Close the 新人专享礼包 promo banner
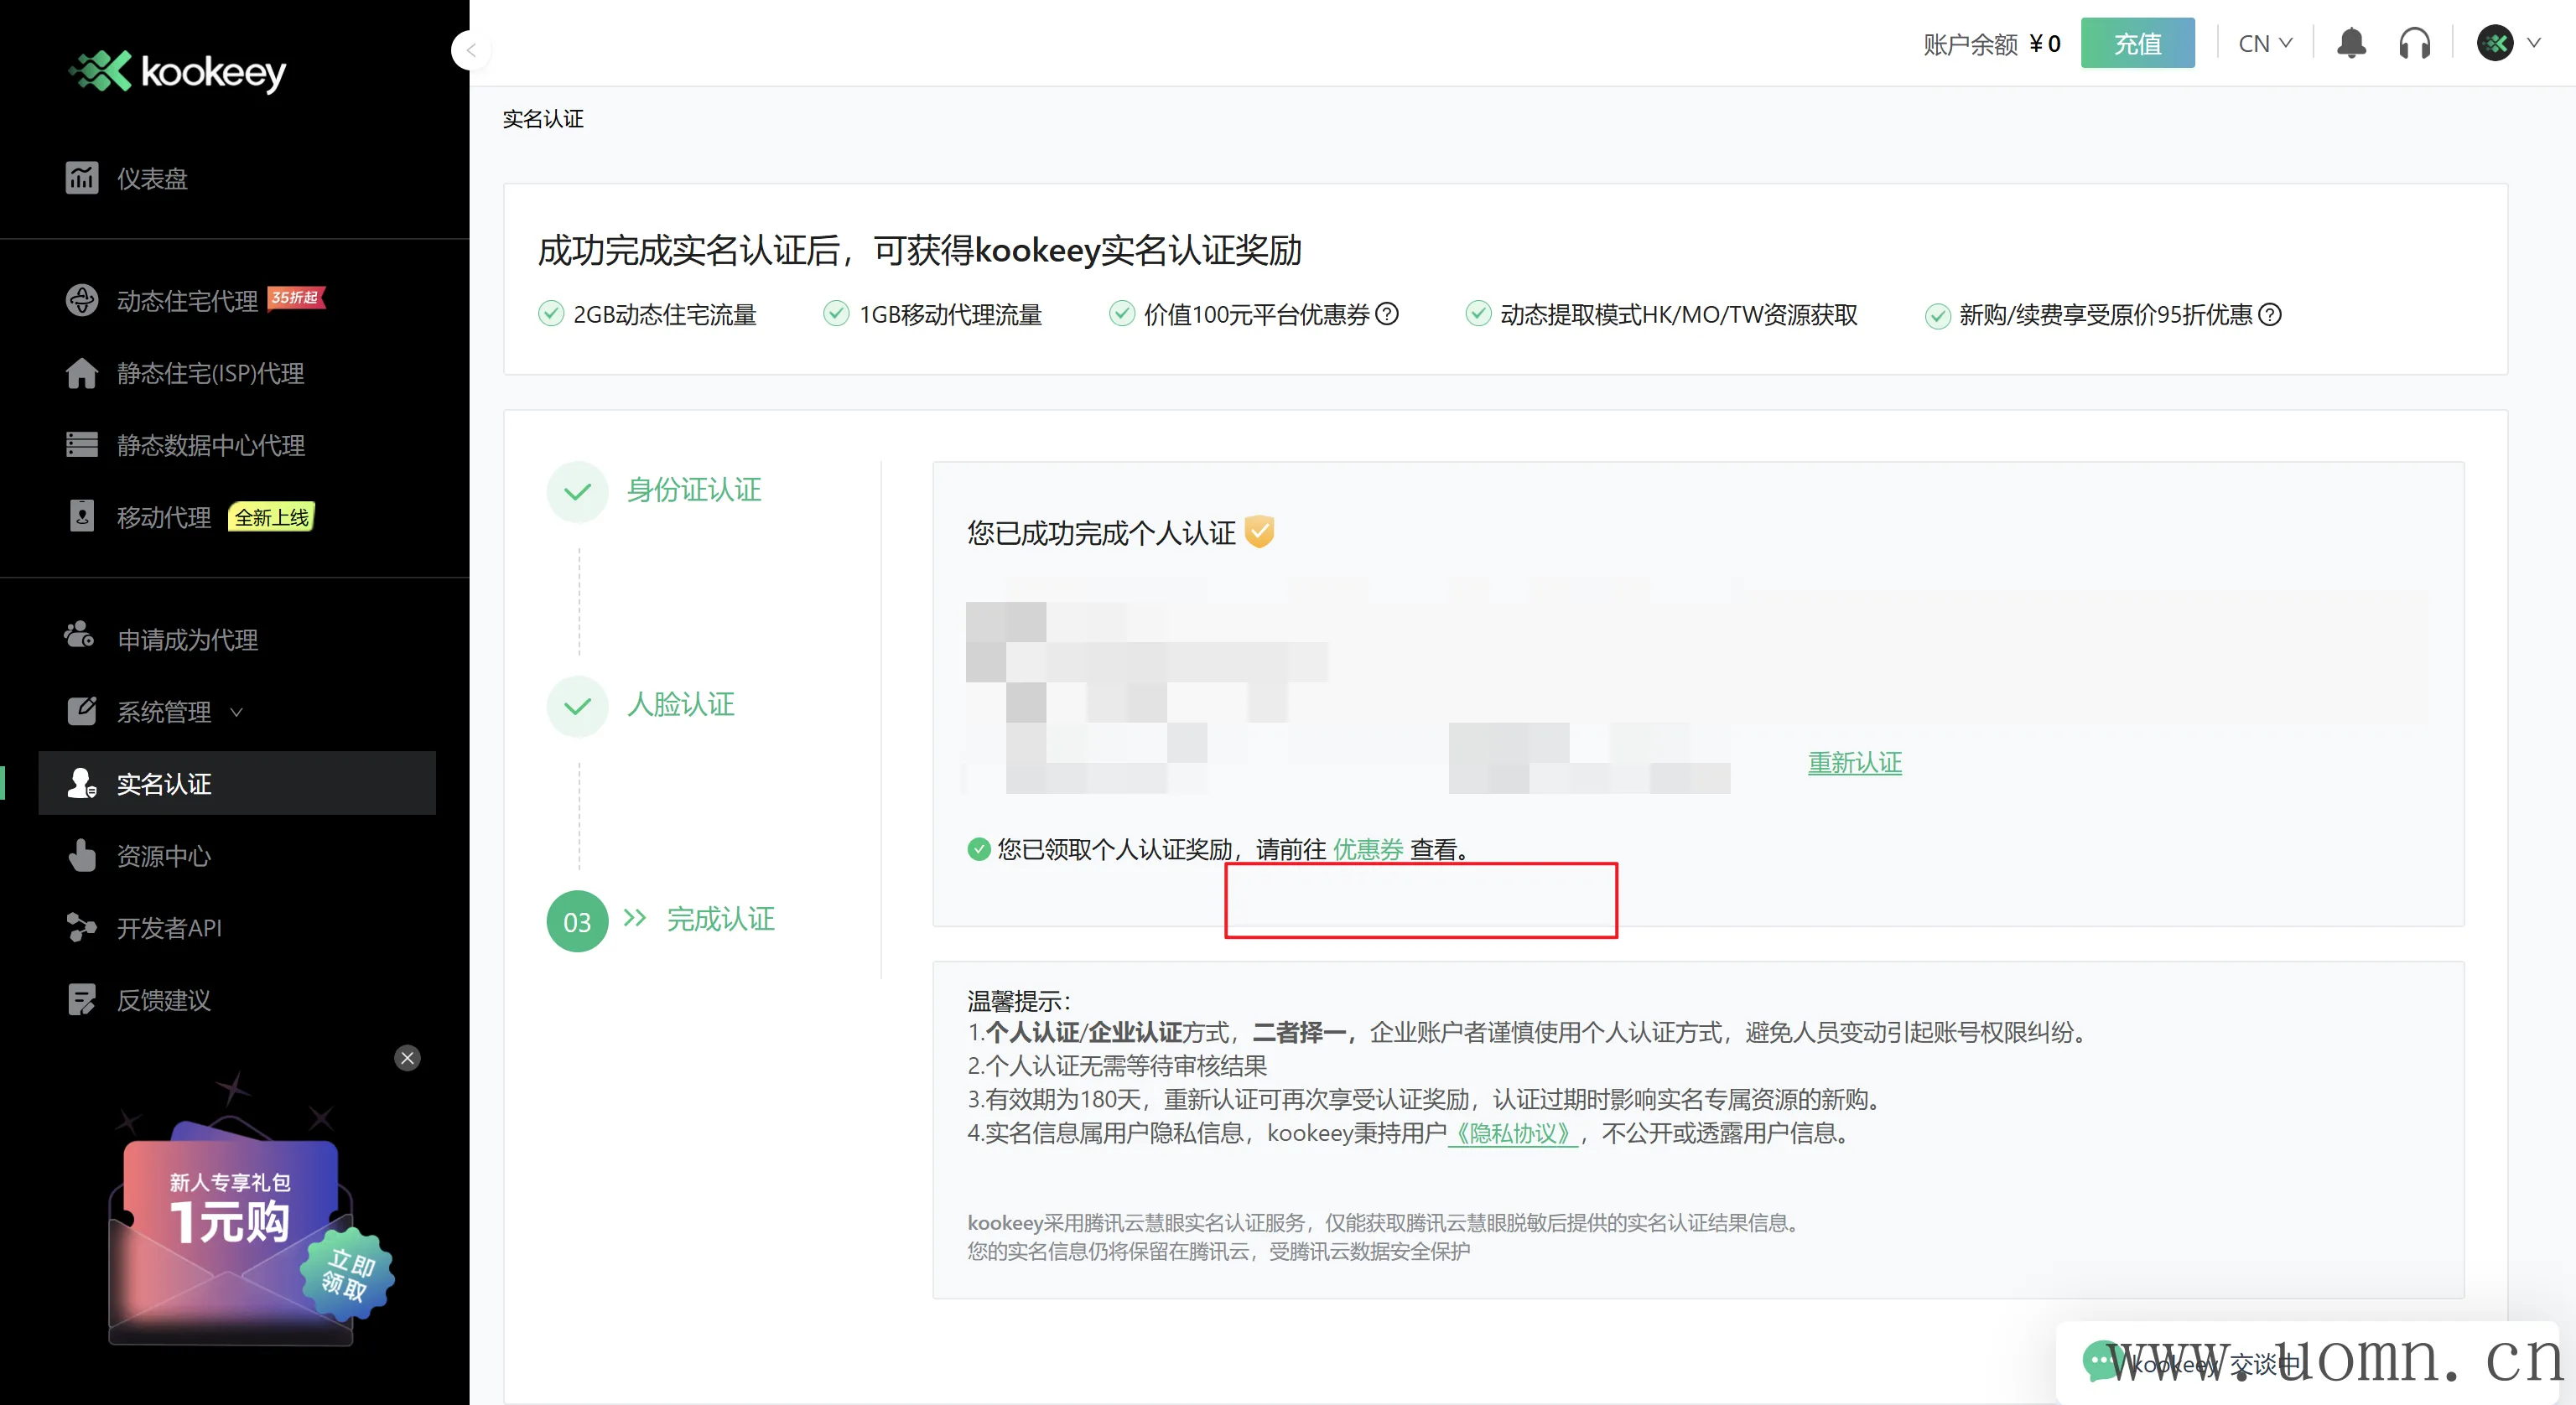The height and width of the screenshot is (1405, 2576). click(407, 1058)
